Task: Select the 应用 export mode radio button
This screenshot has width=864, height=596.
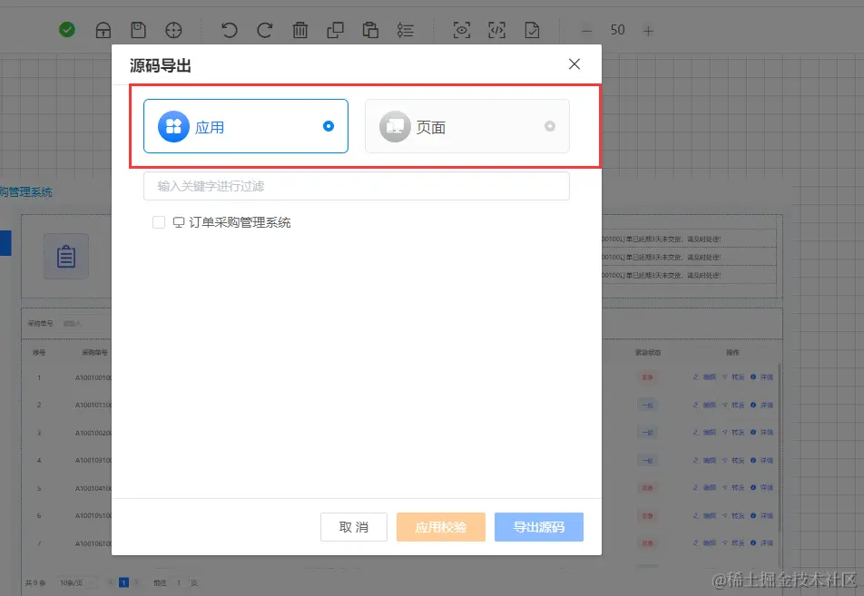Action: click(328, 127)
